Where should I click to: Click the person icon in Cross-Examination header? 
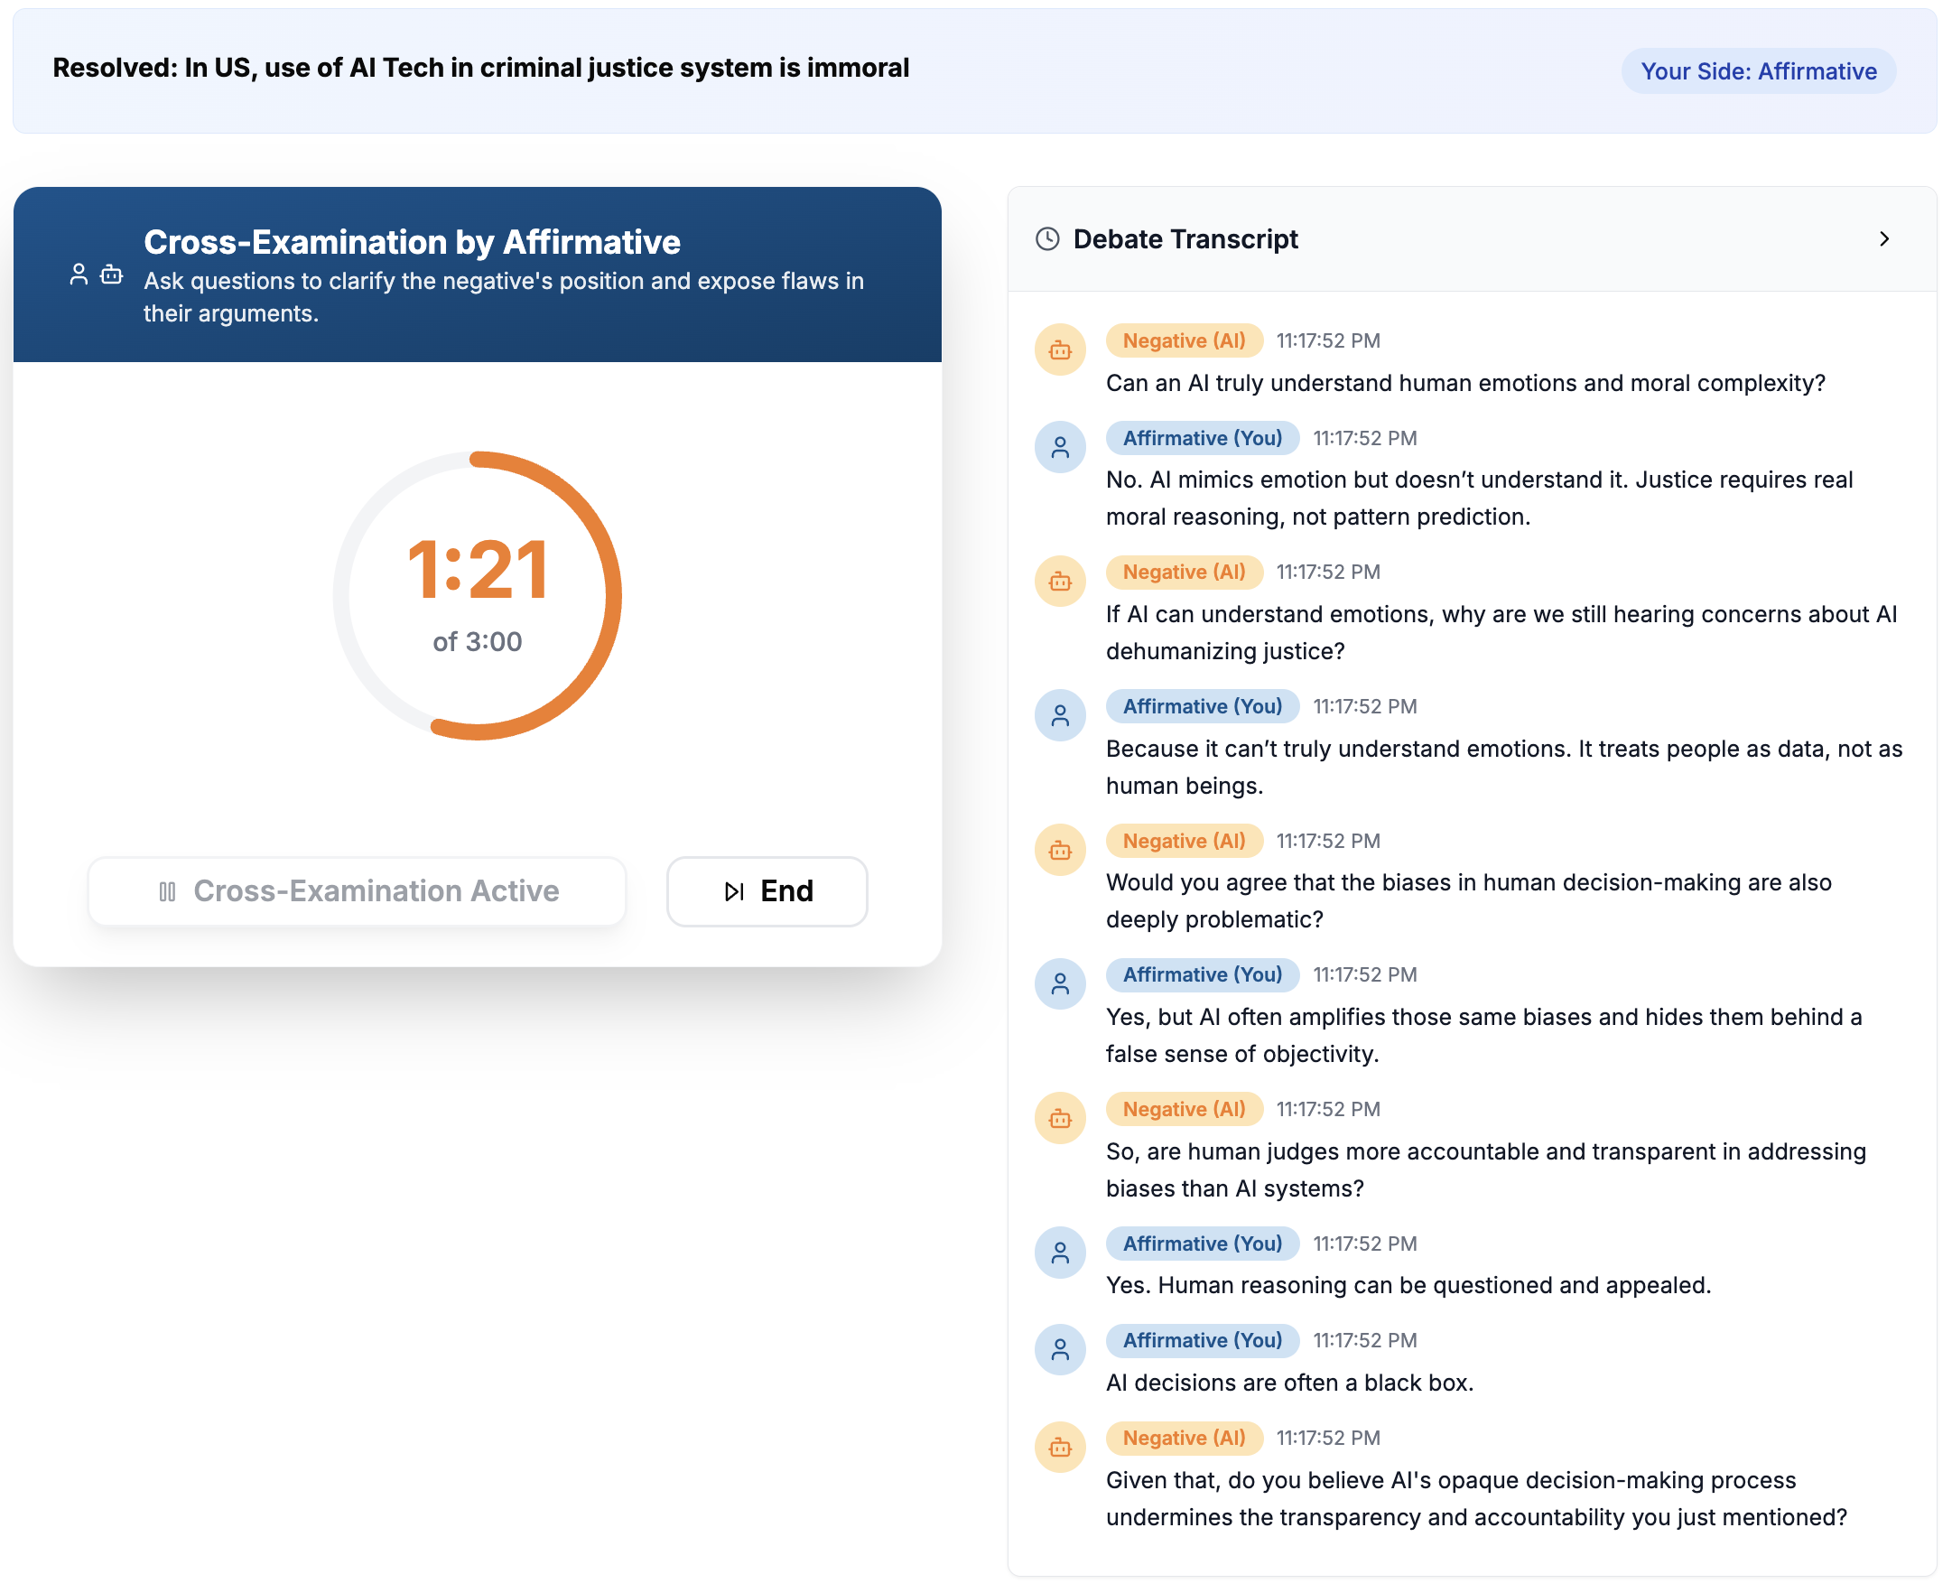[x=79, y=275]
